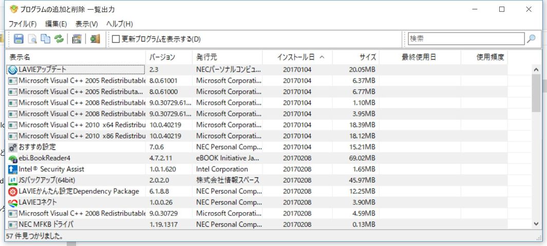Click the exit door icon in toolbar
This screenshot has width=547, height=246.
(95, 38)
